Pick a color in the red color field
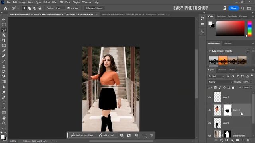Screen dimensions: 255x143 click(x=230, y=28)
